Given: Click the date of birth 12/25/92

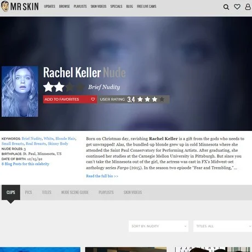Looking at the screenshot, I should [35, 159].
